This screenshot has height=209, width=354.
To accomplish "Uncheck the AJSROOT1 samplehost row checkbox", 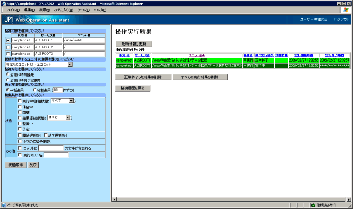I will tap(8, 40).
